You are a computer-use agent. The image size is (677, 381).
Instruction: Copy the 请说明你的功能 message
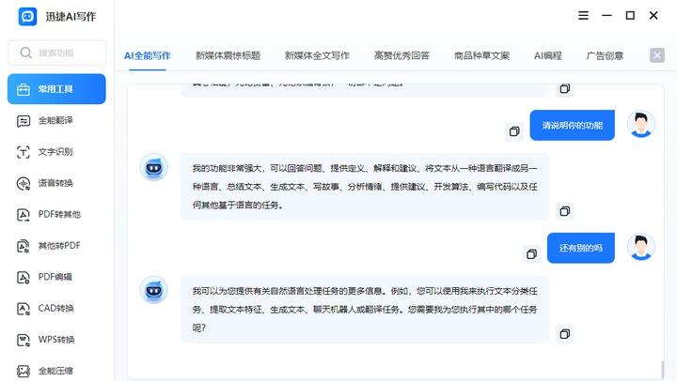pos(514,131)
